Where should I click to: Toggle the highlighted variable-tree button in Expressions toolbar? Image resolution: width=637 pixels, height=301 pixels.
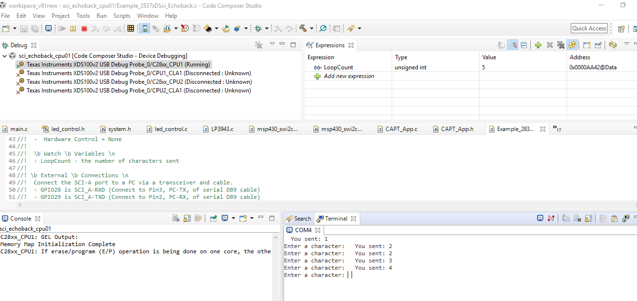[x=512, y=45]
